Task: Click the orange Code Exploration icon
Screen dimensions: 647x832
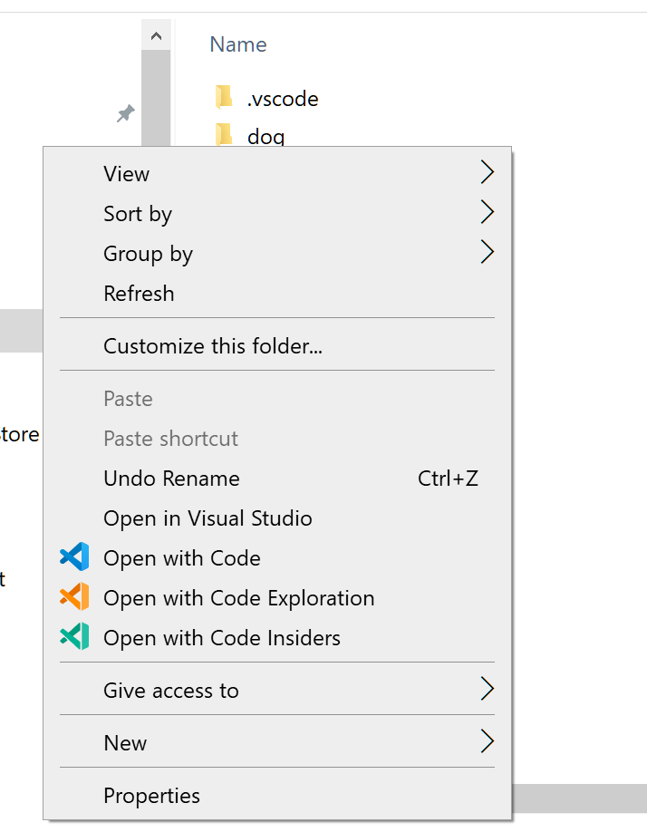Action: [x=73, y=597]
